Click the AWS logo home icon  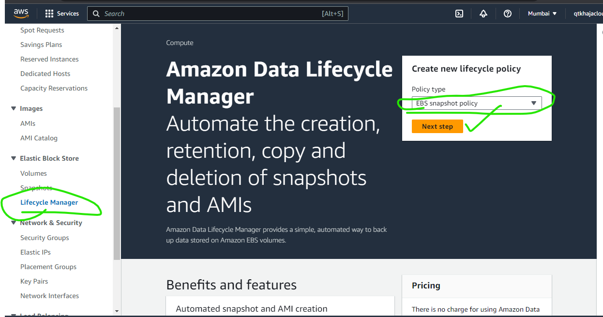point(21,13)
